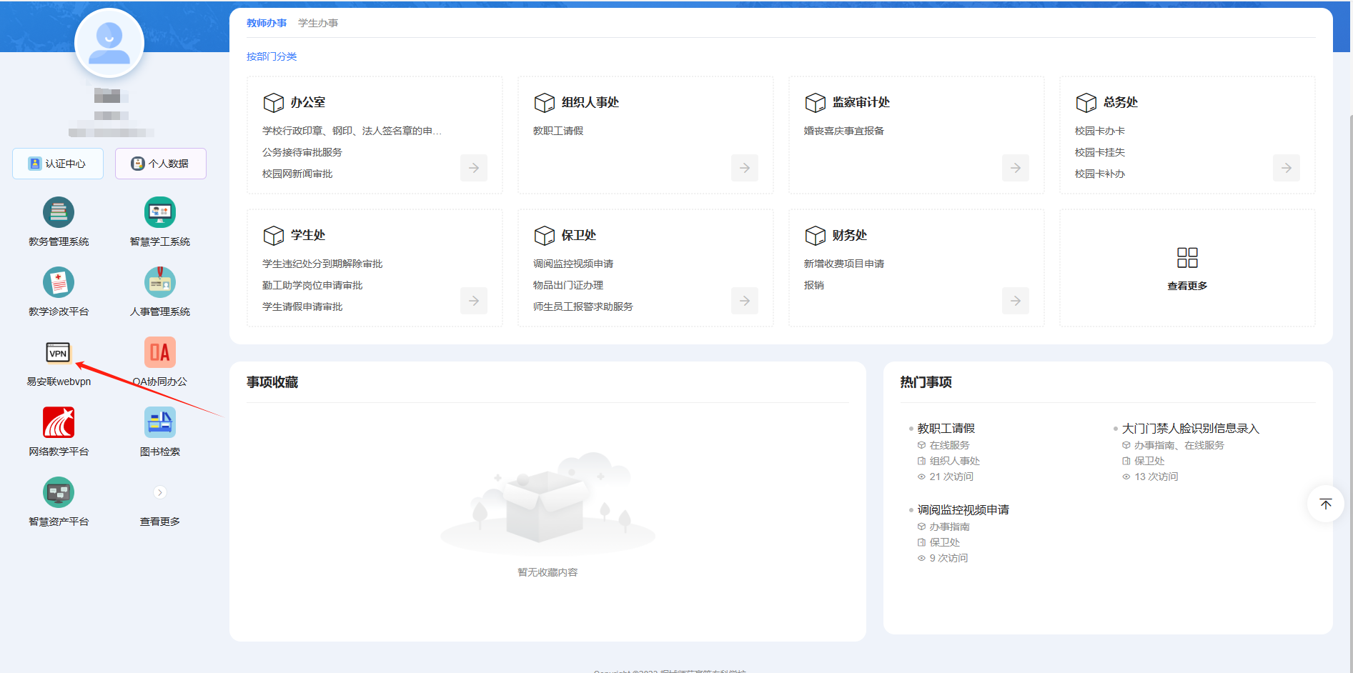The height and width of the screenshot is (673, 1353).
Task: Expand 财务处 card arrow
Action: [1015, 301]
